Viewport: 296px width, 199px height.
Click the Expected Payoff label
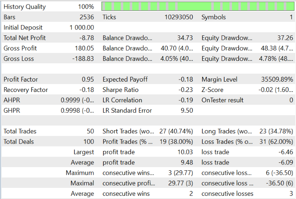tap(125, 80)
